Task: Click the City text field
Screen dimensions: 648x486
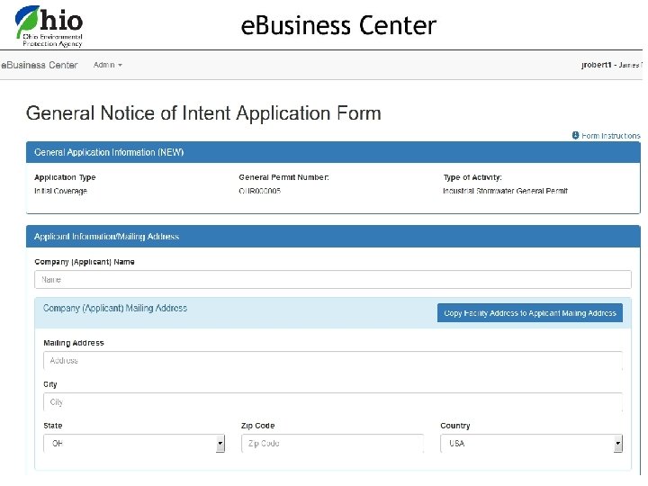Action: pos(333,402)
